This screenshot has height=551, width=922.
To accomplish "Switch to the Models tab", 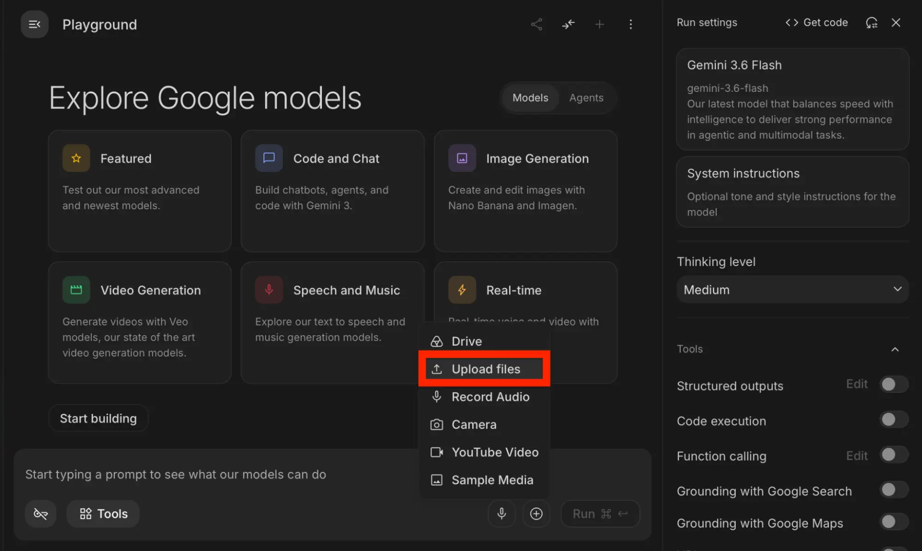I will (x=530, y=98).
